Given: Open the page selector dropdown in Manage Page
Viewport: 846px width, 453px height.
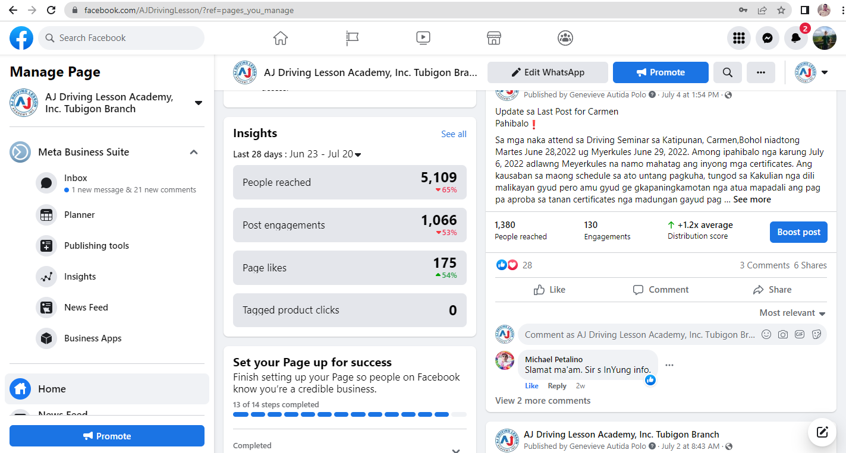Looking at the screenshot, I should (199, 103).
